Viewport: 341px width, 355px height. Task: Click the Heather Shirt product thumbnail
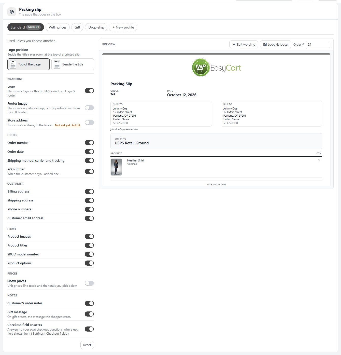coord(116,167)
